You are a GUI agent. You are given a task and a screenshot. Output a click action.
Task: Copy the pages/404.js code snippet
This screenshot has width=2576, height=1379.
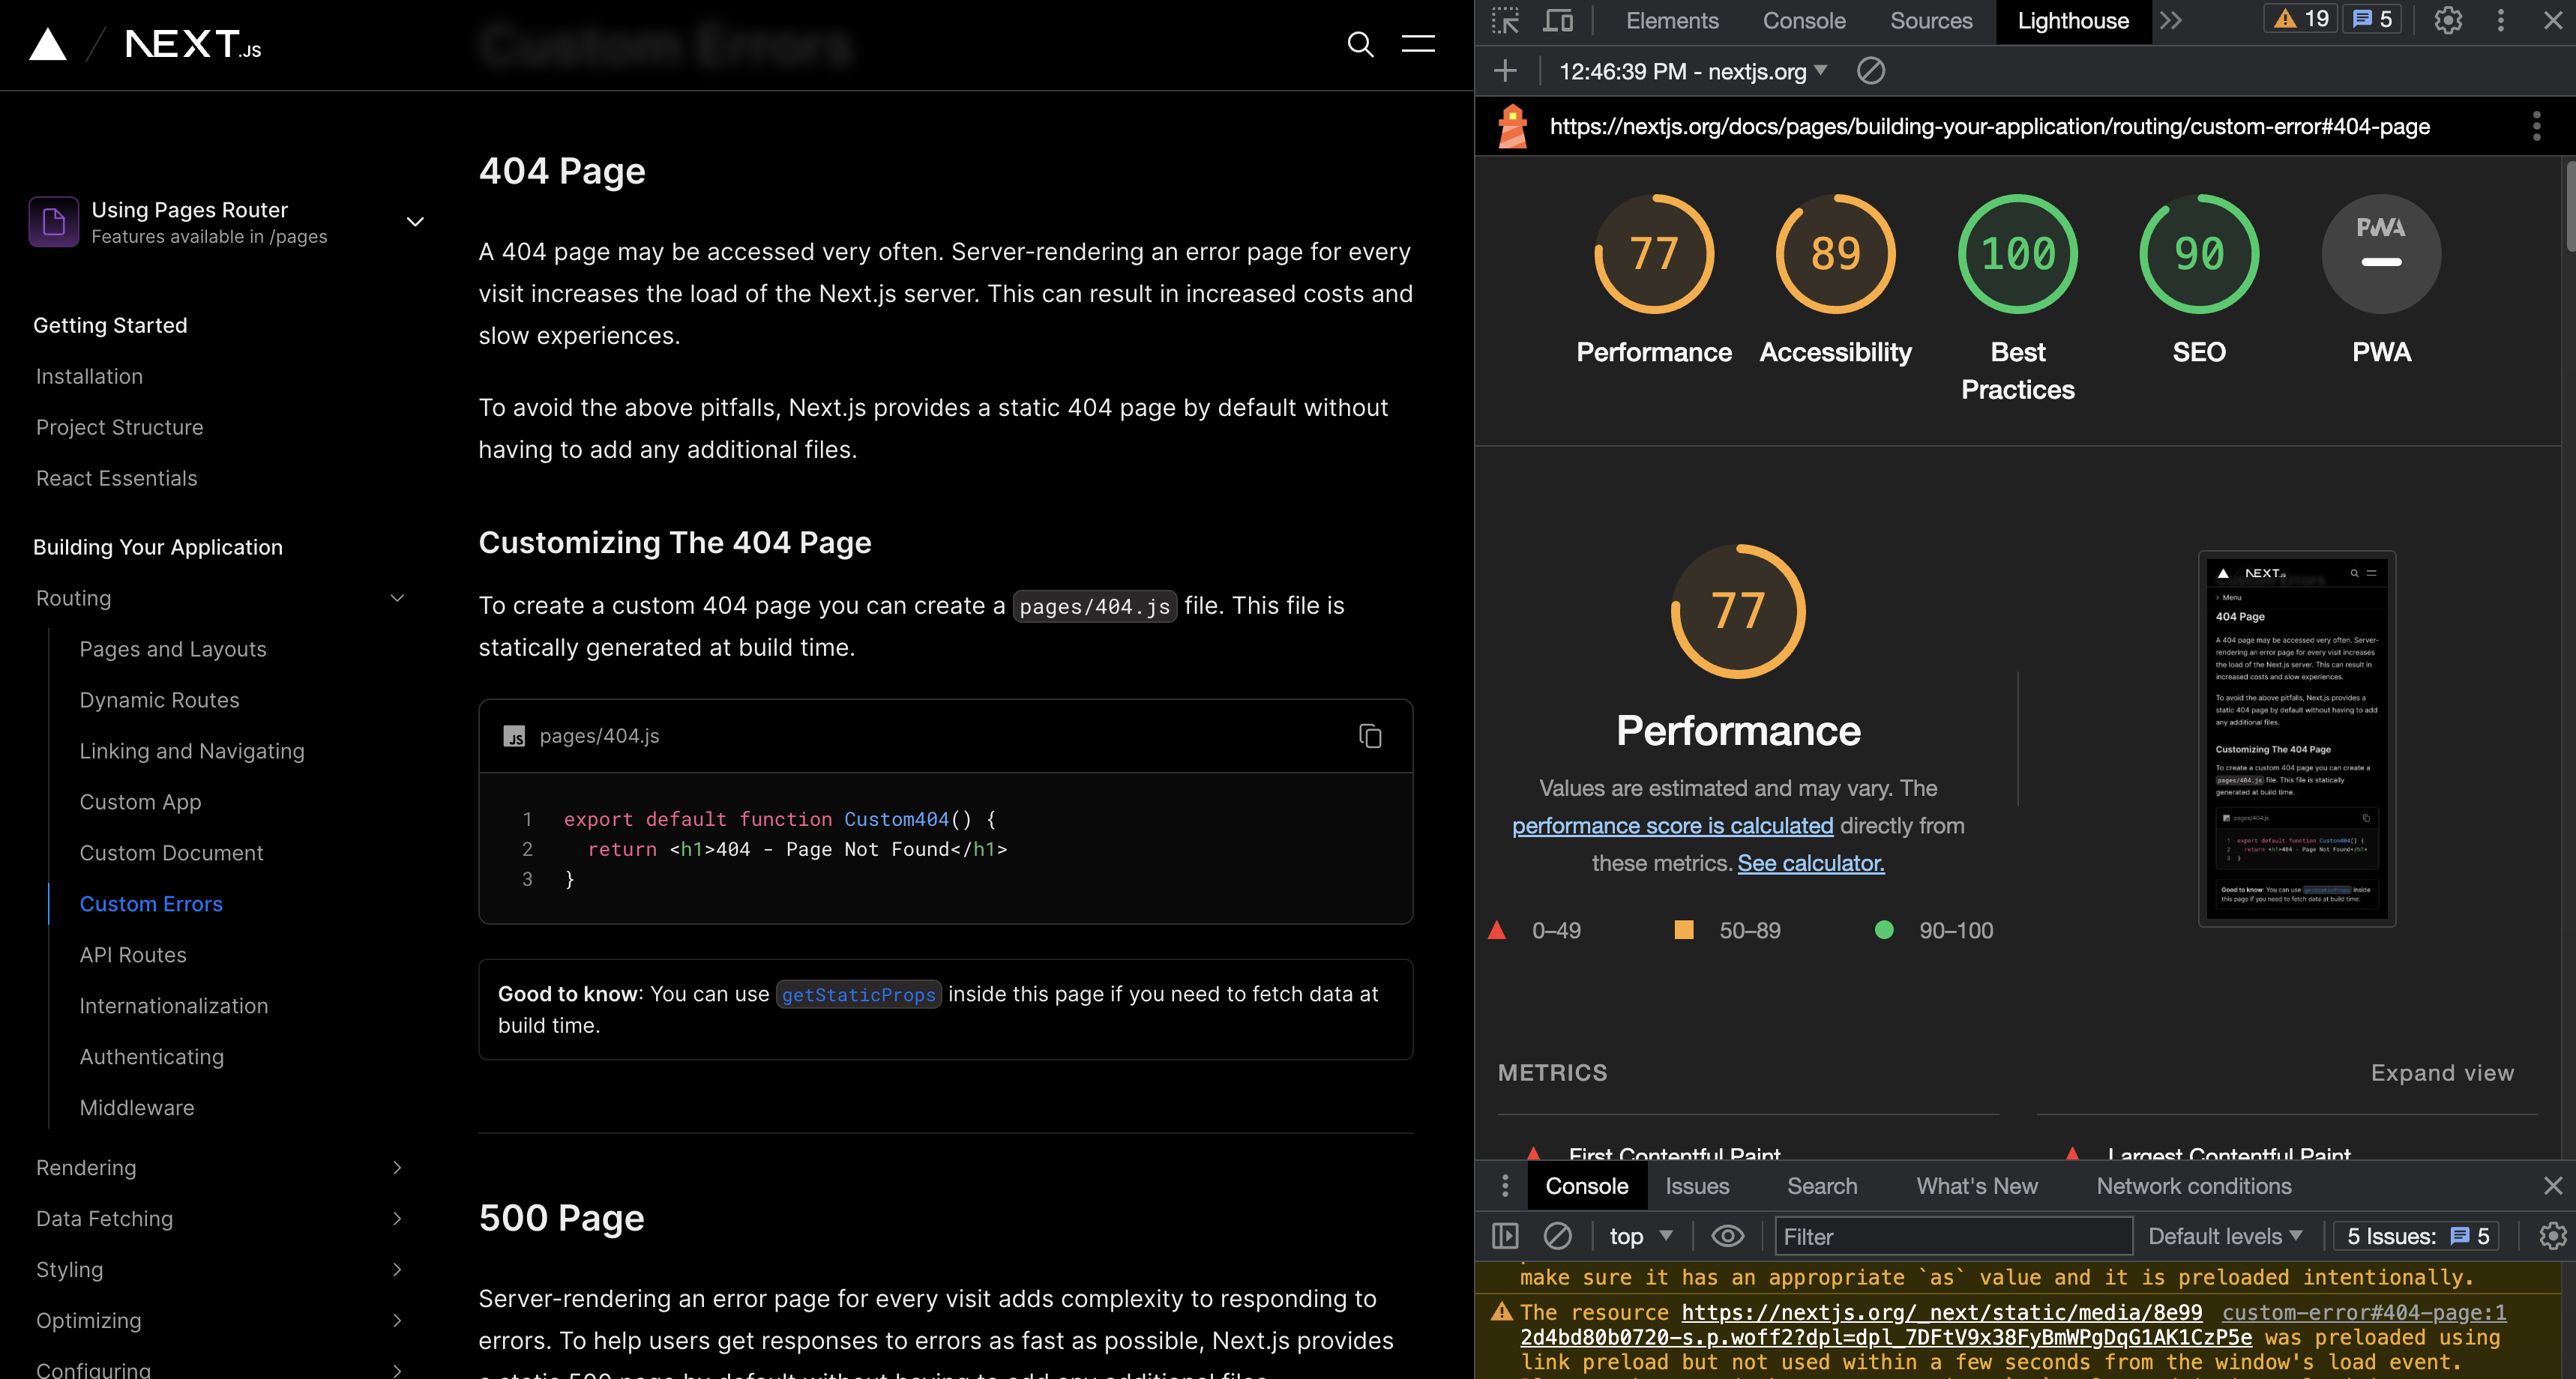(1370, 736)
